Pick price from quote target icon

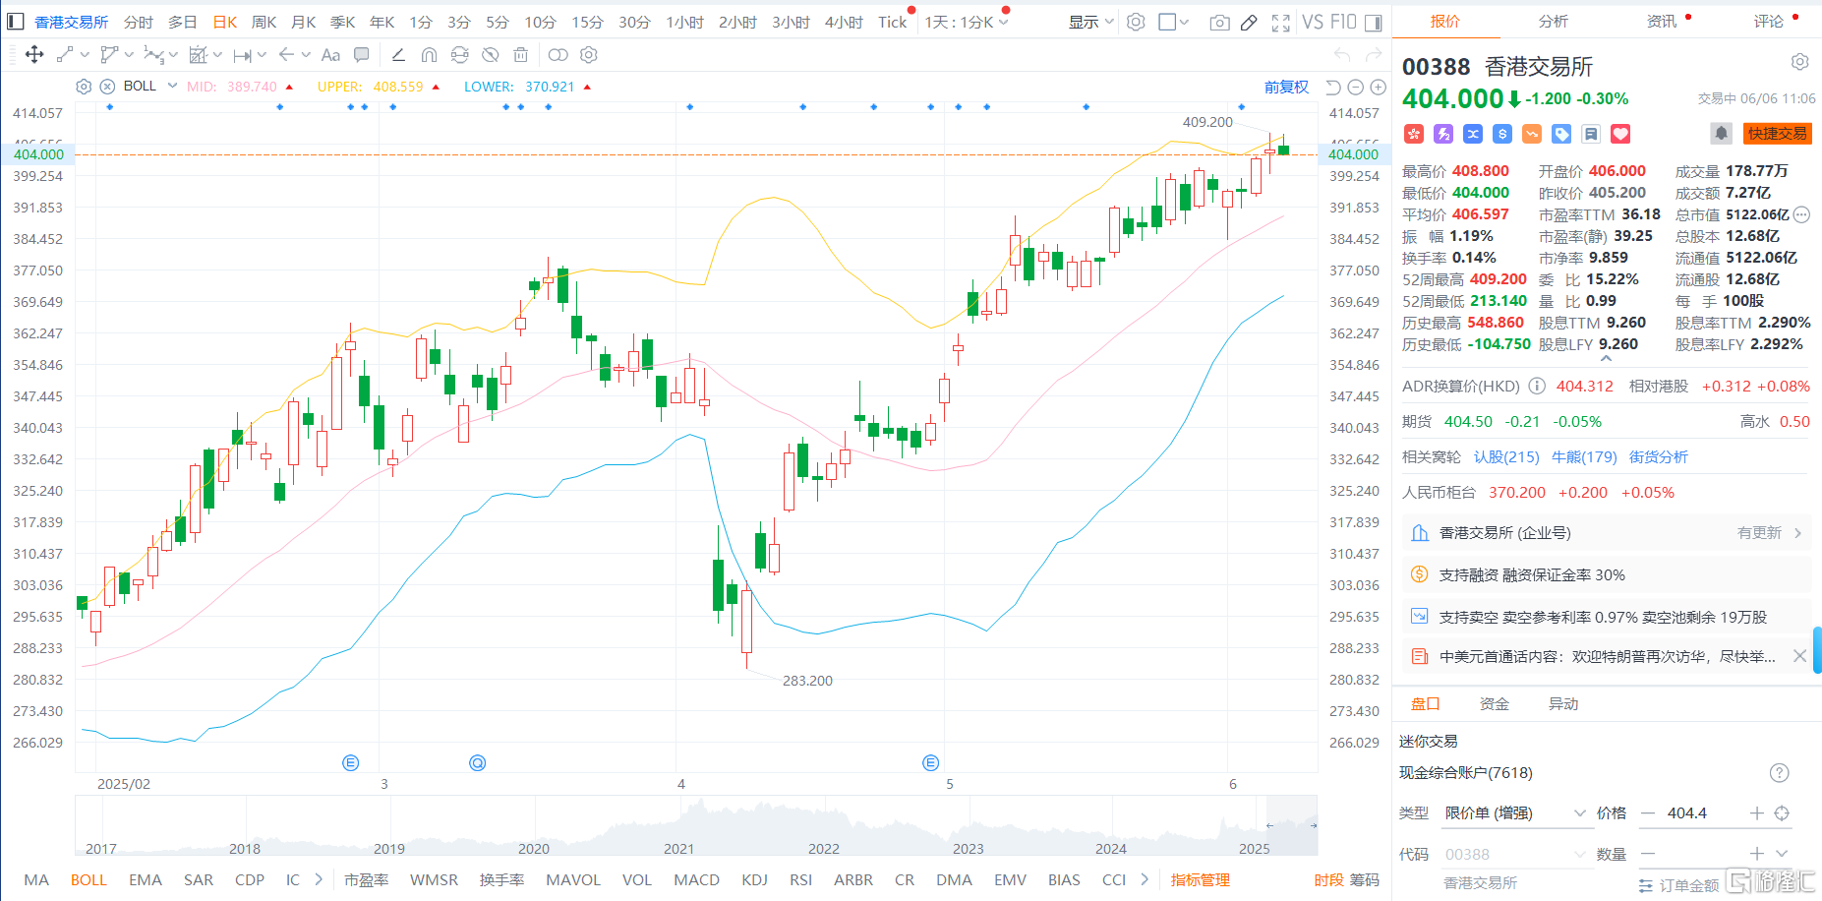pyautogui.click(x=1782, y=812)
